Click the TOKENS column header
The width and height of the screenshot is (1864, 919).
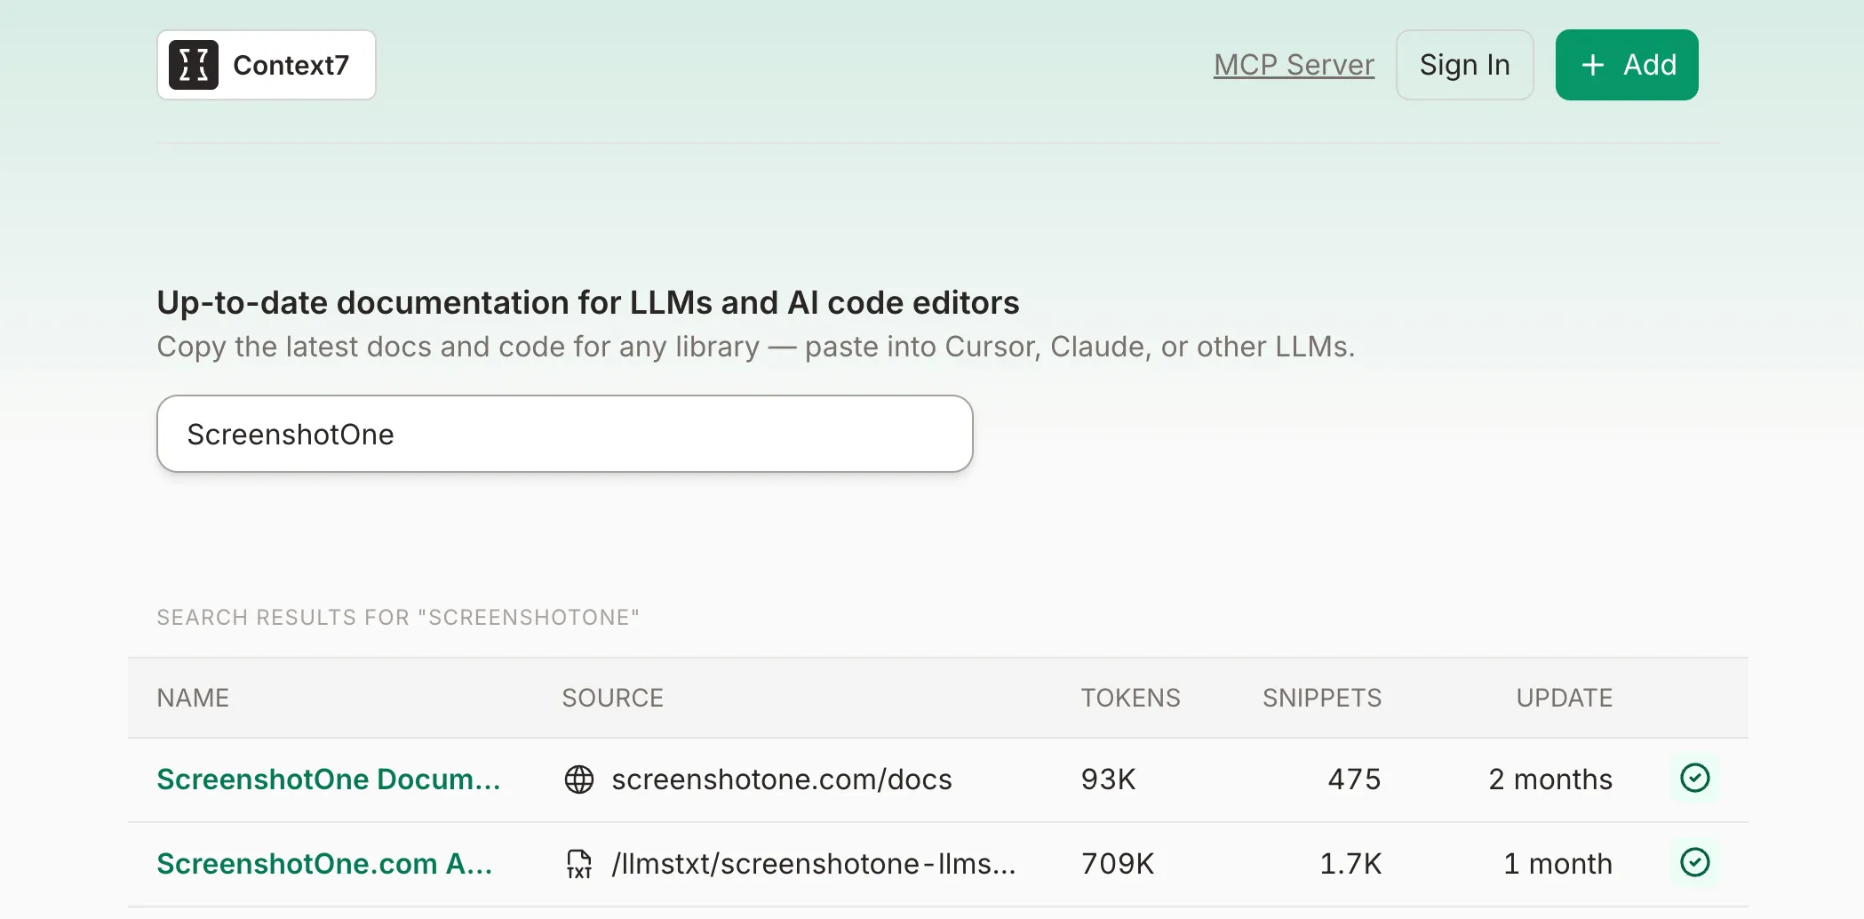coord(1129,698)
